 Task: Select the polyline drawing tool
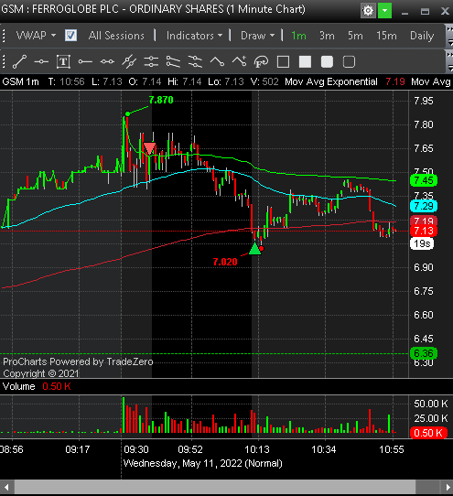(x=217, y=61)
